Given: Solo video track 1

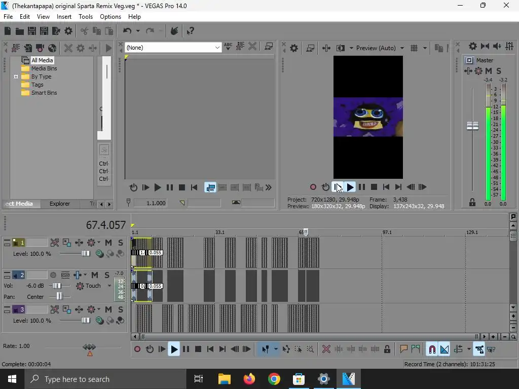Looking at the screenshot, I should point(121,243).
